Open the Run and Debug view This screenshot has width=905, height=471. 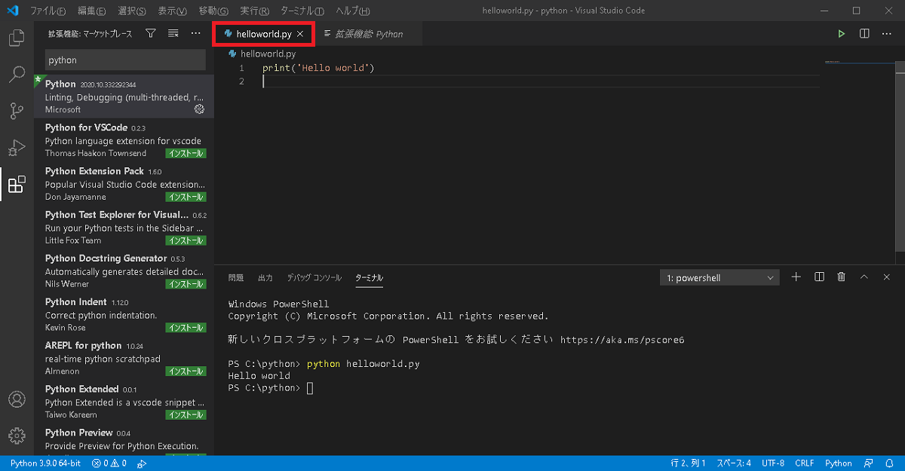[x=17, y=148]
